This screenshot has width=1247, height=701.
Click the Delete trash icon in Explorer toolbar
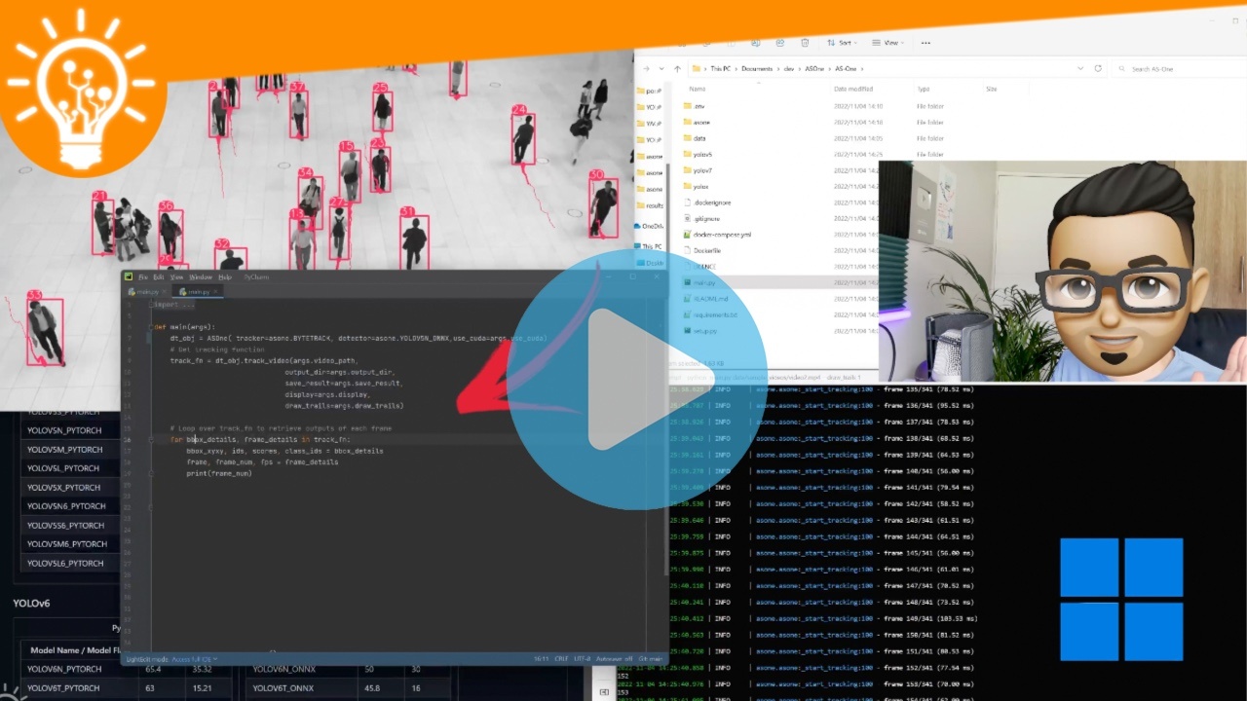point(805,43)
